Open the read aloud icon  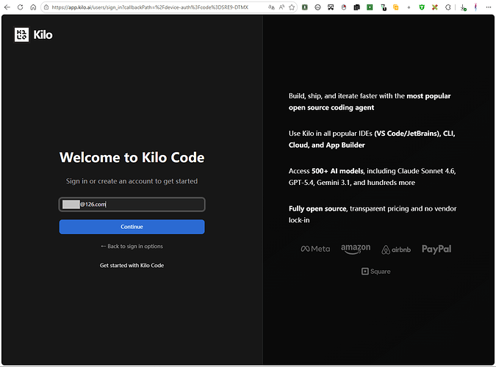click(281, 7)
